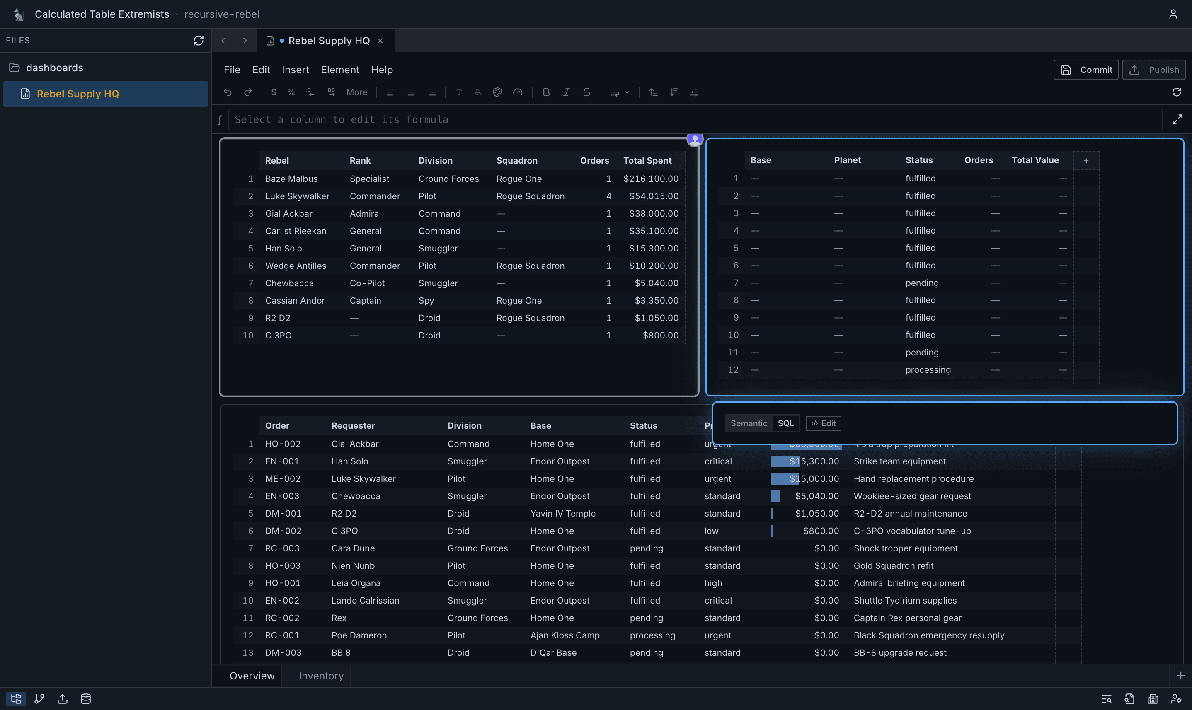This screenshot has height=710, width=1192.
Task: Toggle bold text formatting
Action: pos(546,92)
